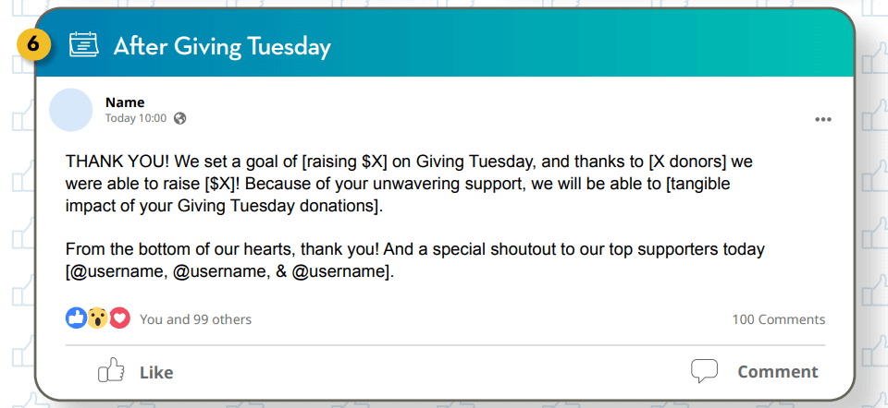Click the speech bubble Comment icon

(704, 371)
